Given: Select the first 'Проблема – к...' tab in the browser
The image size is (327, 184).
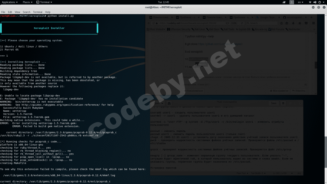Looking at the screenshot, I should click(188, 17).
